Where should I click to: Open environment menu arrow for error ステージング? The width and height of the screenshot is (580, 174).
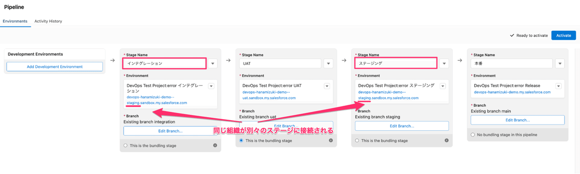click(x=442, y=86)
